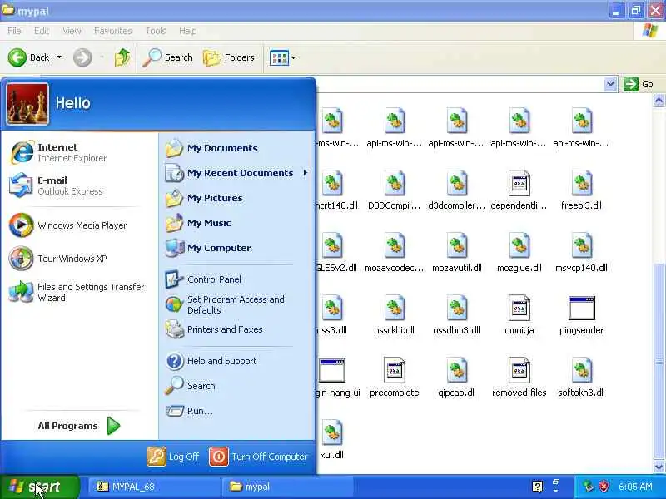Click scrollbar down arrow in mypal window
This screenshot has height=499, width=666.
pos(659,467)
